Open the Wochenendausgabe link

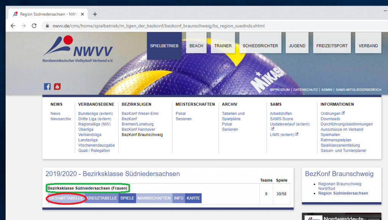click(97, 146)
